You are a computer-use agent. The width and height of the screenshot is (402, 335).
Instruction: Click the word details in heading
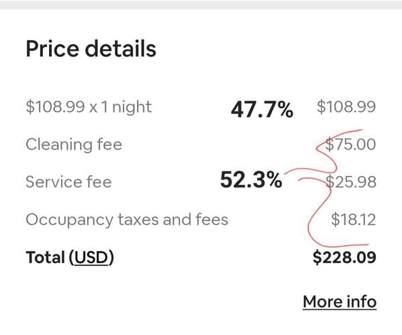121,49
